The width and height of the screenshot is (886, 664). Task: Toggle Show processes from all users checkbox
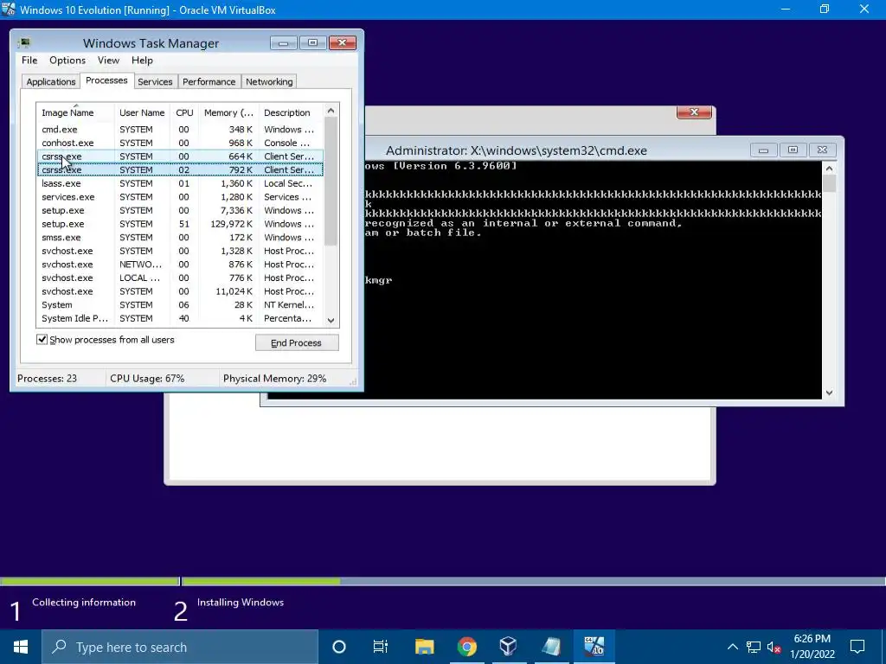coord(42,339)
